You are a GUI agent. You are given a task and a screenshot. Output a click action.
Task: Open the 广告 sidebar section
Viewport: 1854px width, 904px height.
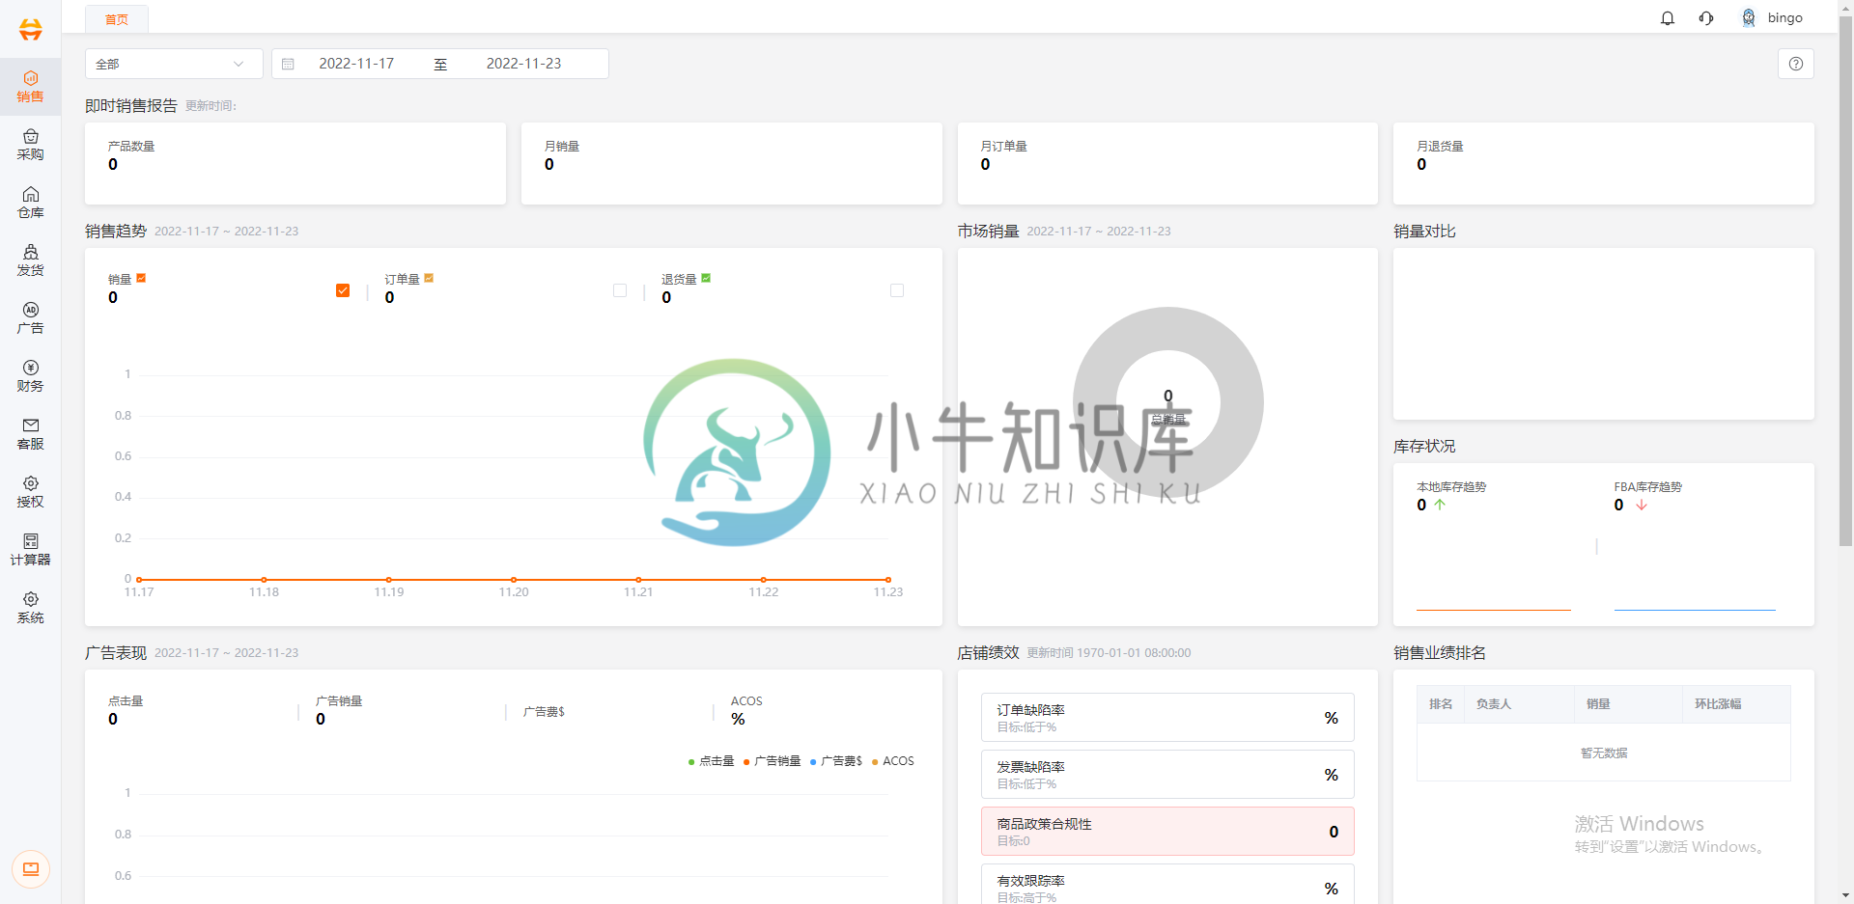pyautogui.click(x=30, y=318)
